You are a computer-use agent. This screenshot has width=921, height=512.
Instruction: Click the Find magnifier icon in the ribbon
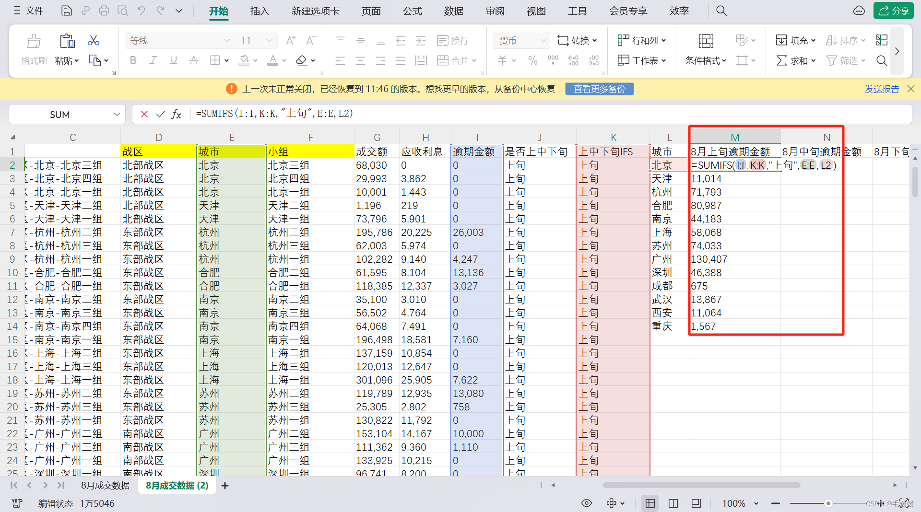[882, 60]
